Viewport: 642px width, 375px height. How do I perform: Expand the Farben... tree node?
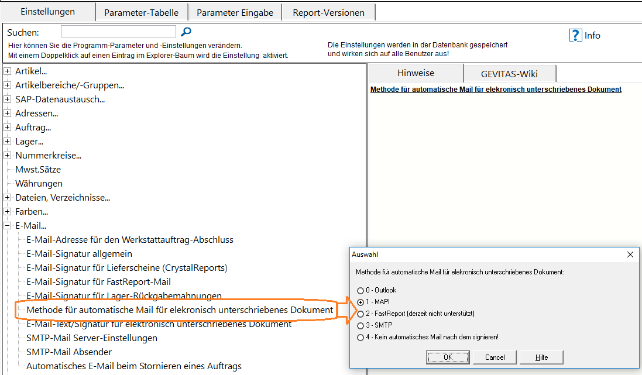point(7,212)
